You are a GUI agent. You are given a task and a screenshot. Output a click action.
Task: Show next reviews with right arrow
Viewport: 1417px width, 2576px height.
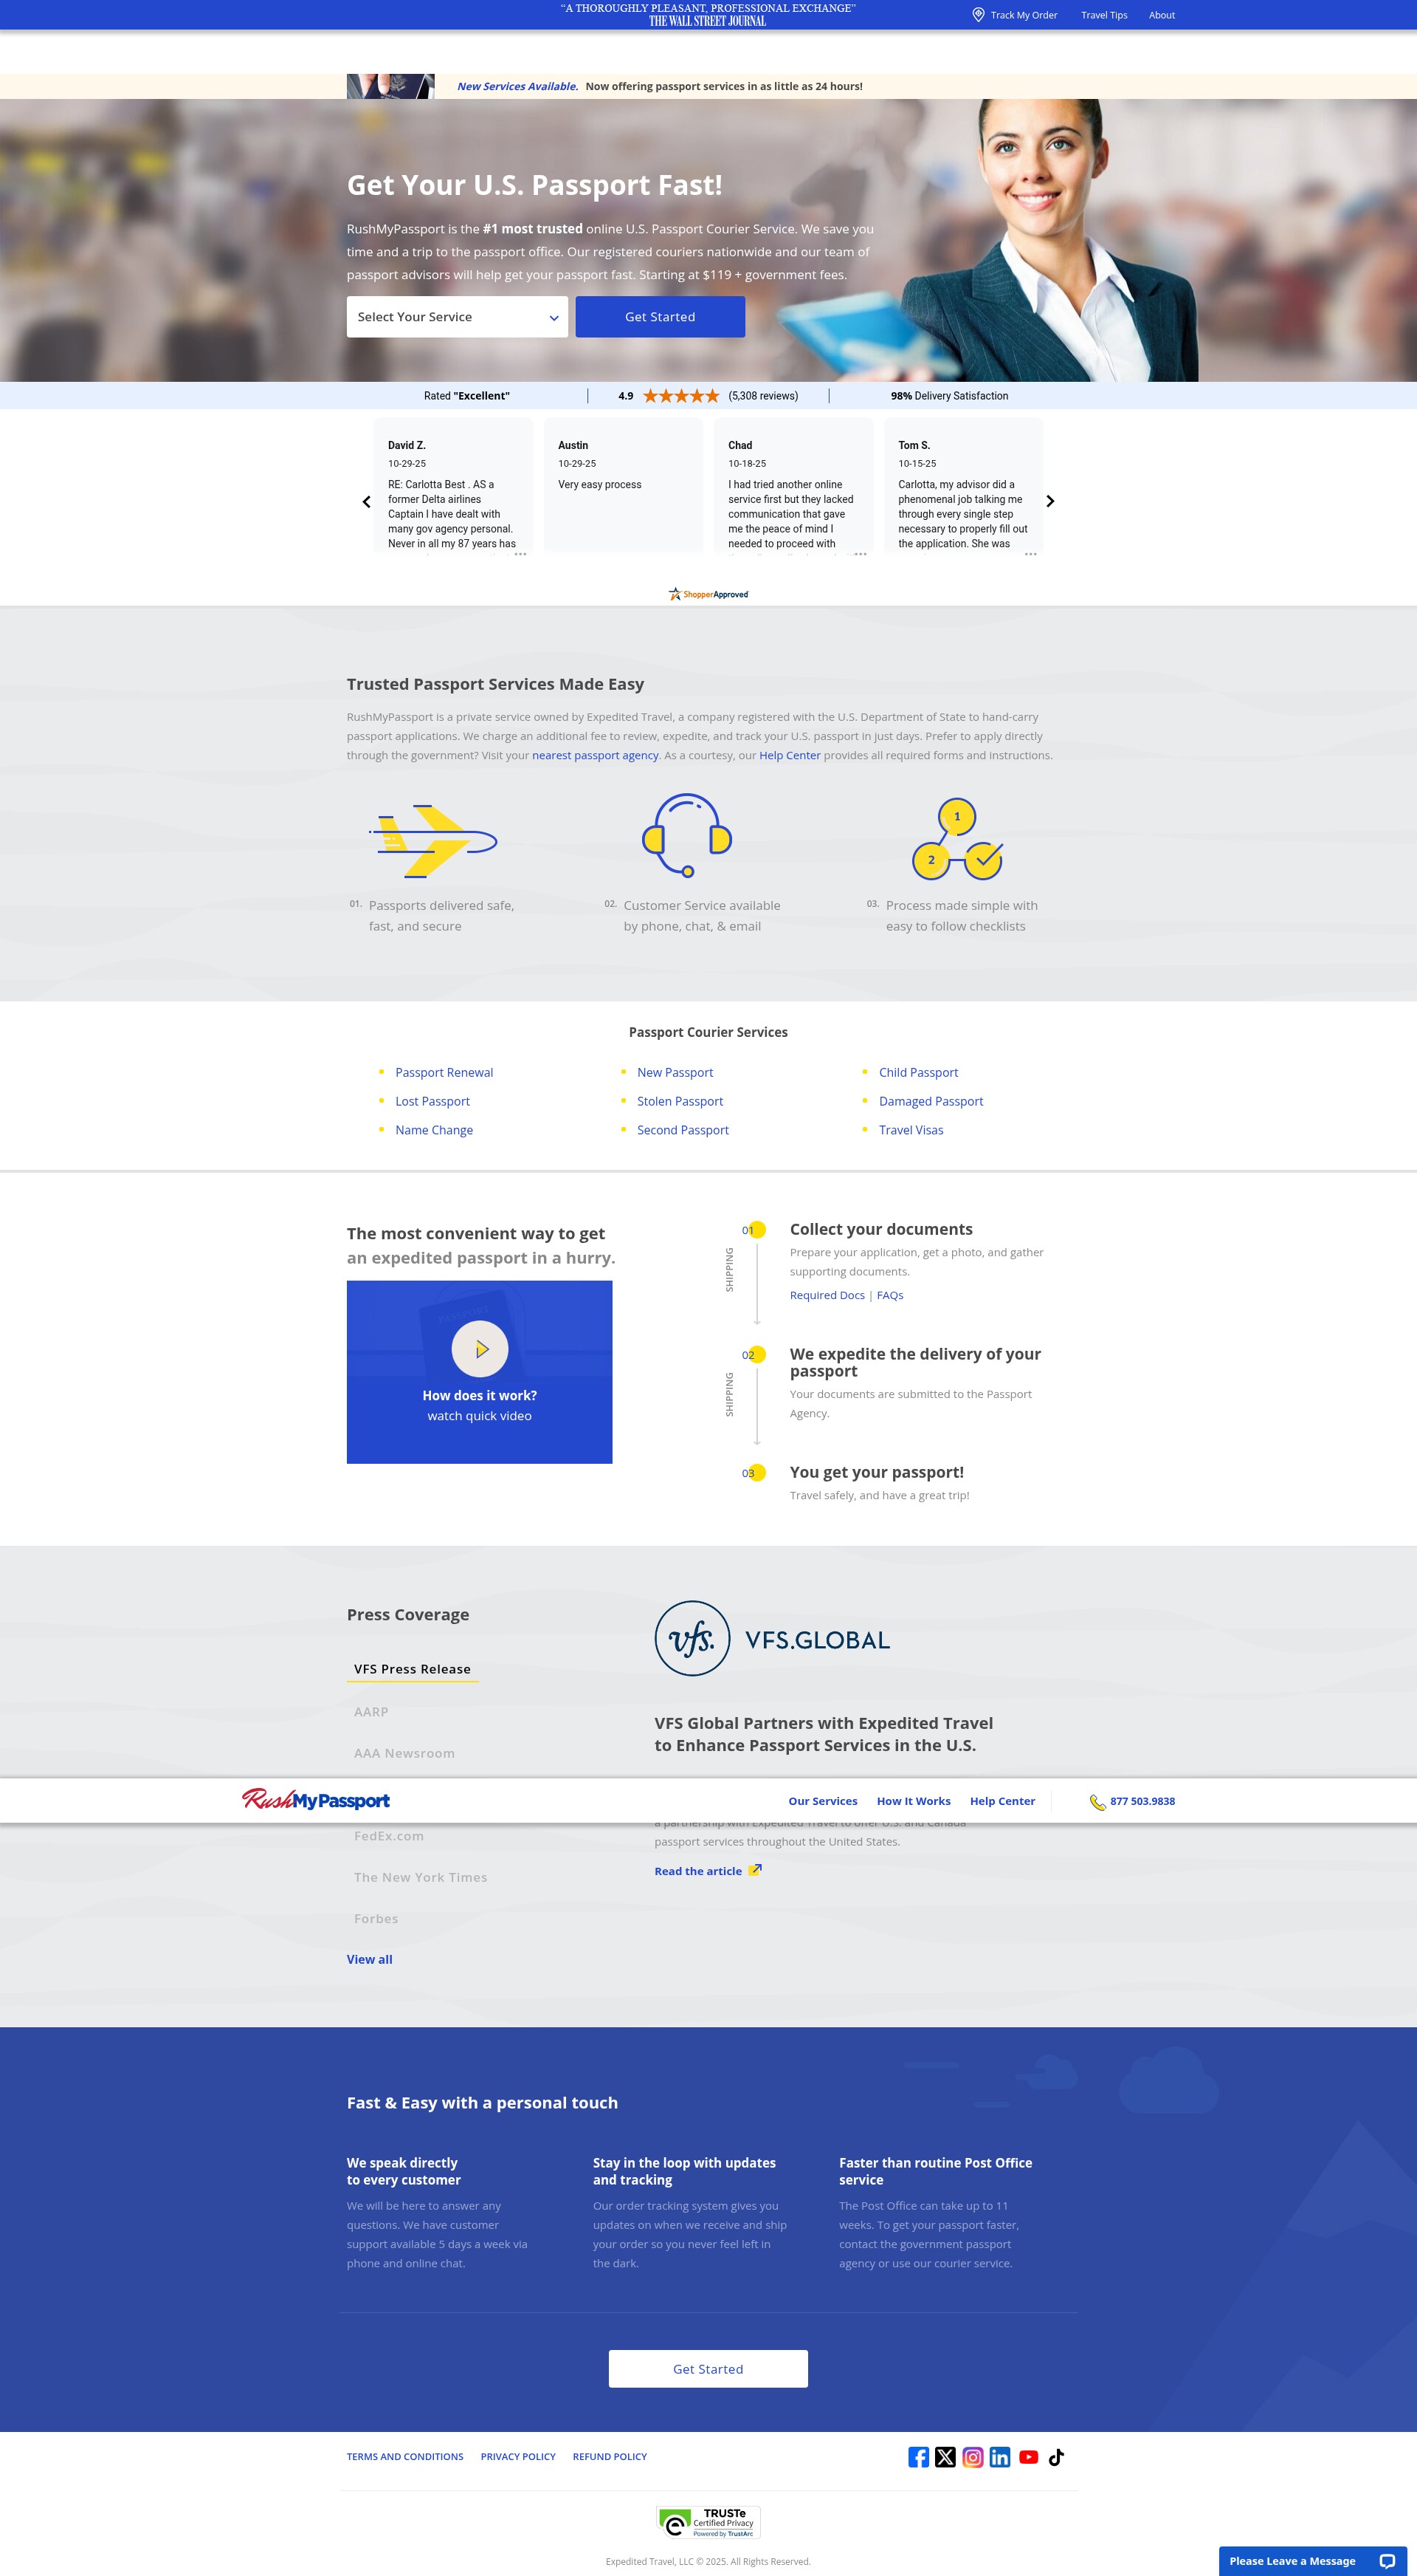coord(1049,502)
